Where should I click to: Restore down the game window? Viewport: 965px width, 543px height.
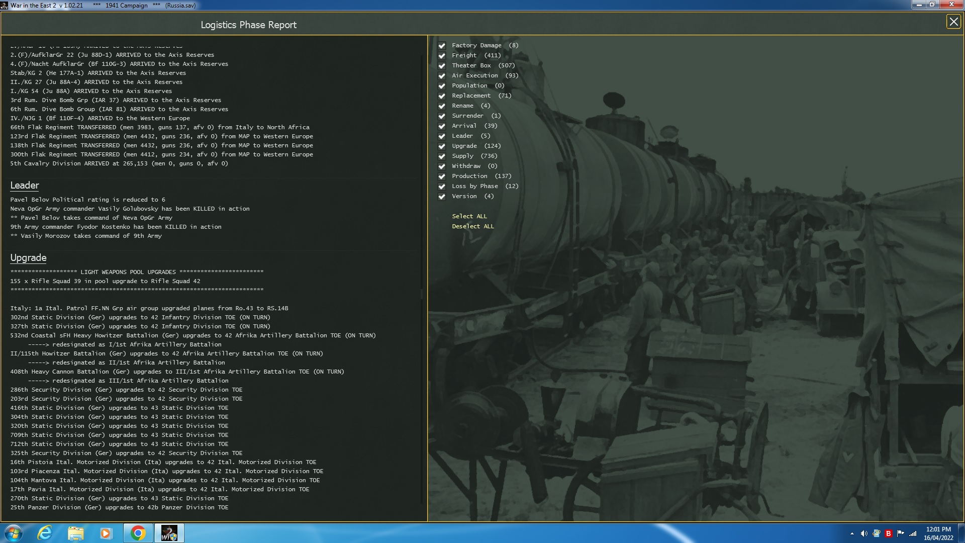(932, 5)
